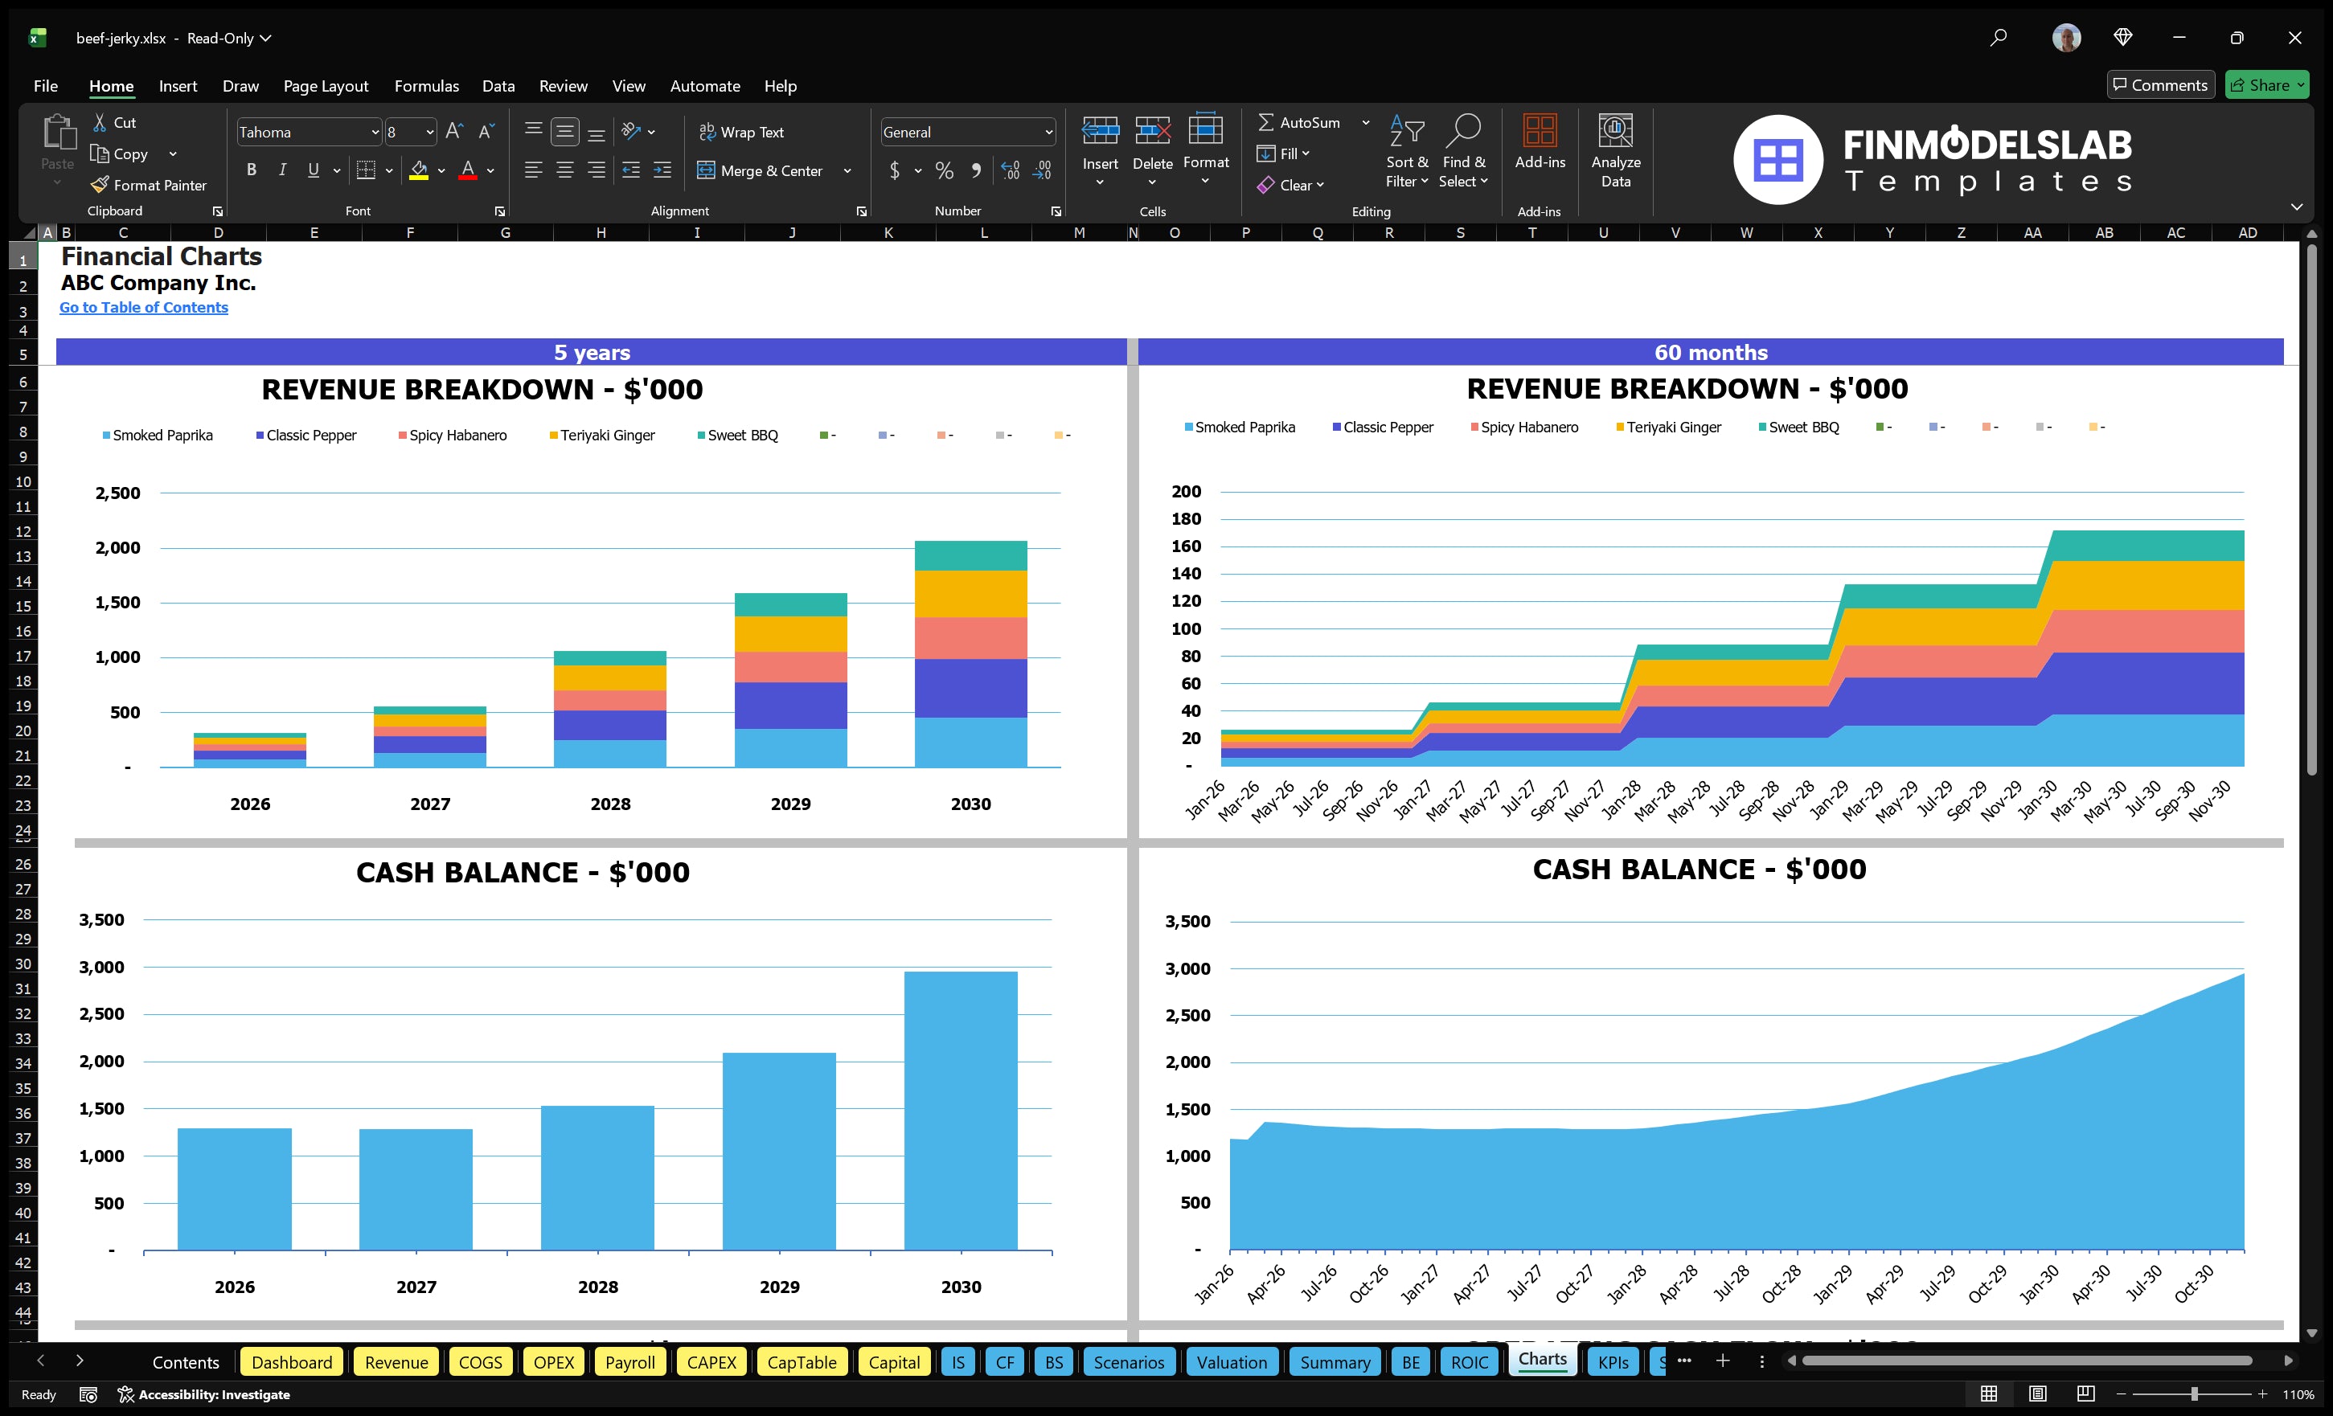Click the AutoSum icon
Viewport: 2333px width, 1416px height.
point(1267,121)
